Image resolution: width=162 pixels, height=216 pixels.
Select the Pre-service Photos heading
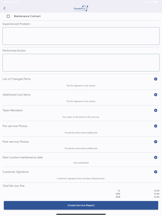point(15,126)
